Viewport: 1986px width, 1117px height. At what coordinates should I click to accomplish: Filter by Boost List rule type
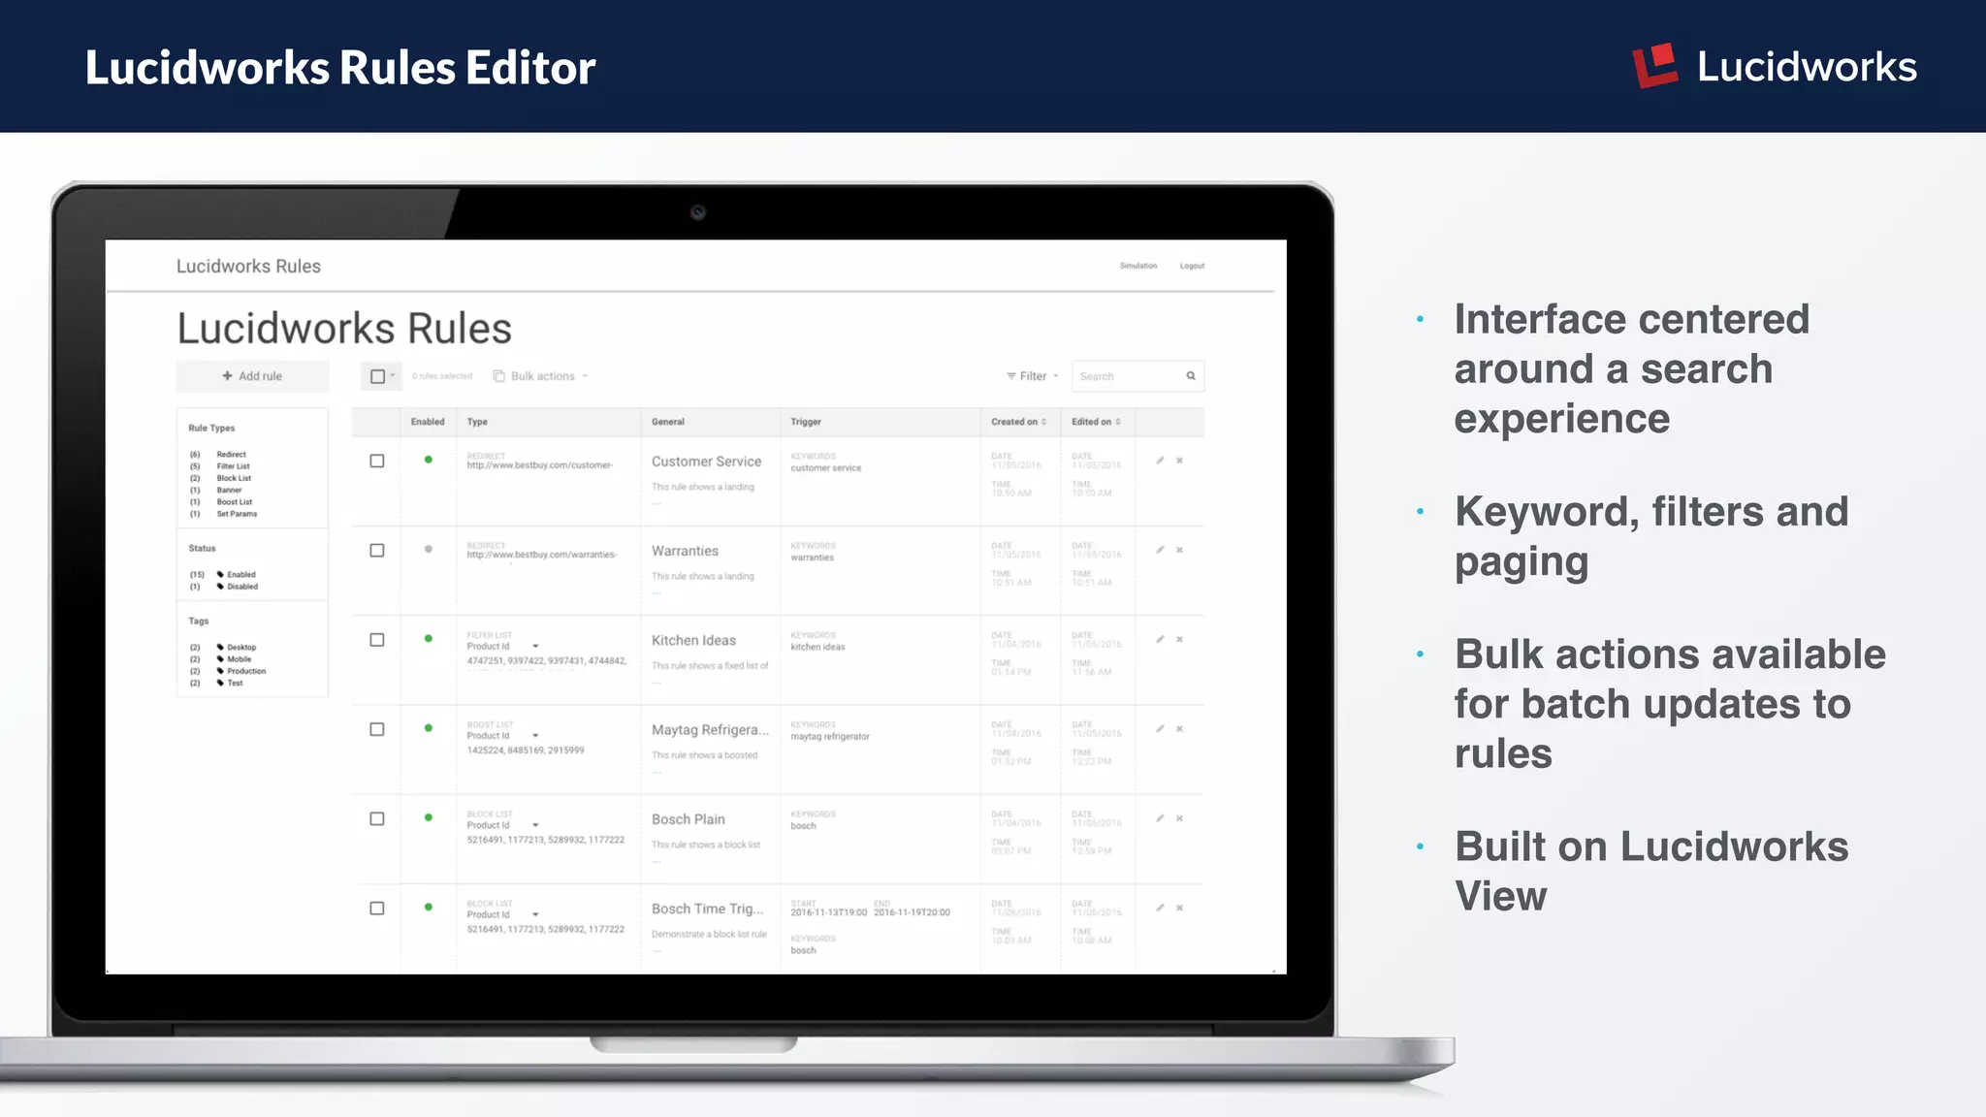coord(235,502)
